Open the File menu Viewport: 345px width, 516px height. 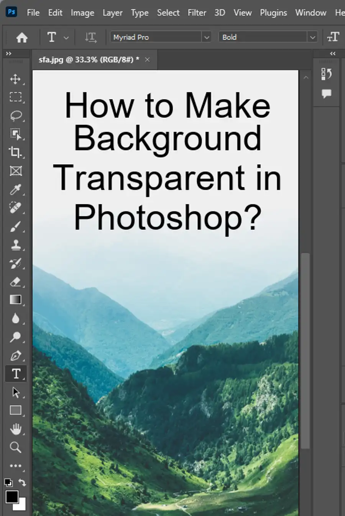(x=33, y=13)
